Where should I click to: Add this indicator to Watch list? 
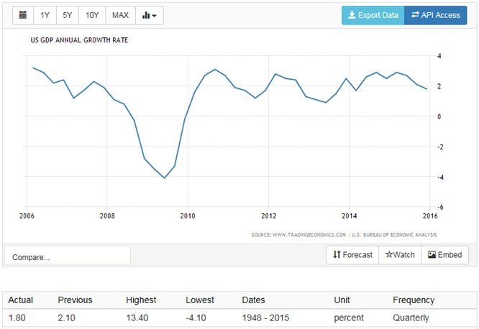point(400,255)
